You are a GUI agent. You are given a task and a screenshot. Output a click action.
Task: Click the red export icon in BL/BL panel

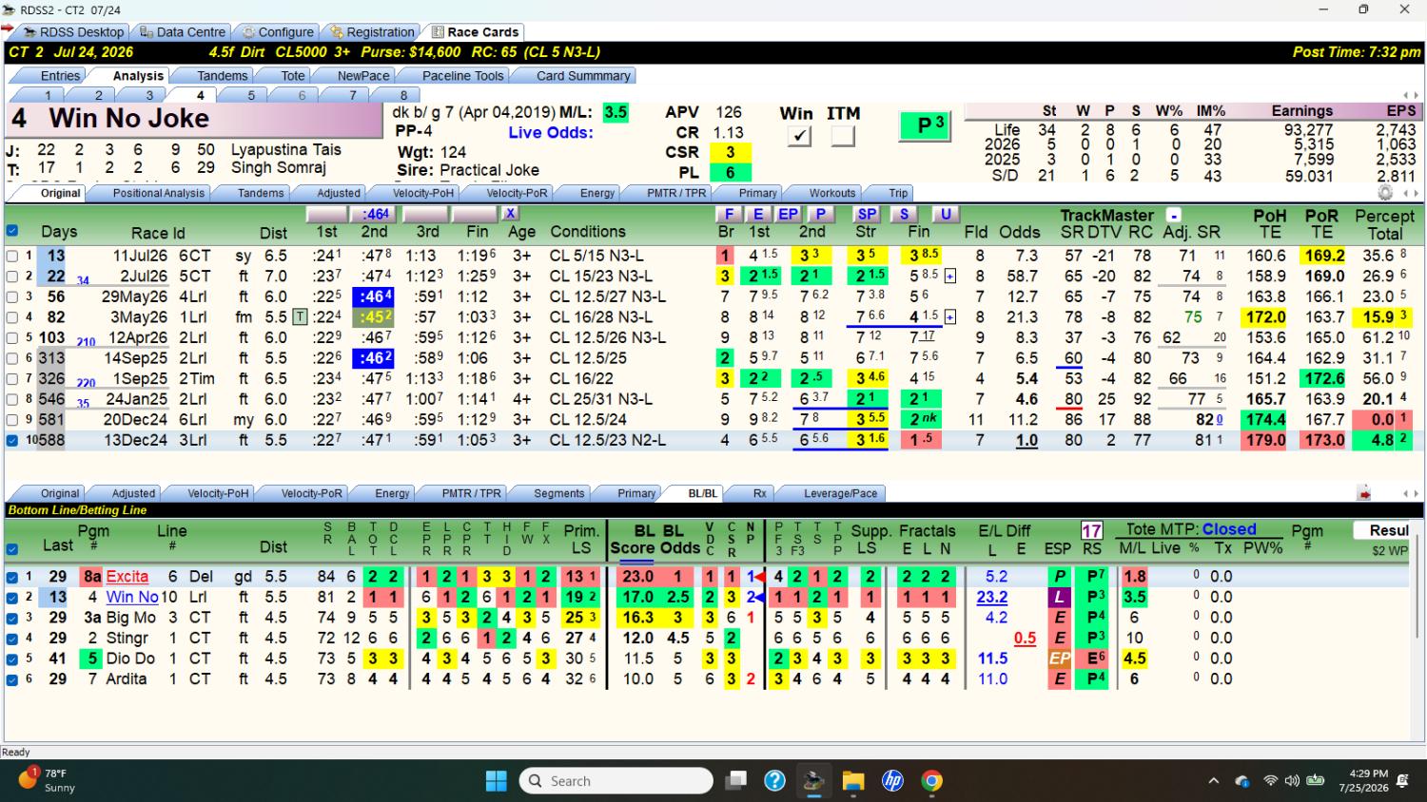(1364, 493)
